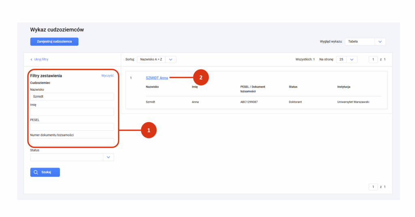Open the SZMIDT Anna record link
The height and width of the screenshot is (217, 415).
pyautogui.click(x=157, y=78)
